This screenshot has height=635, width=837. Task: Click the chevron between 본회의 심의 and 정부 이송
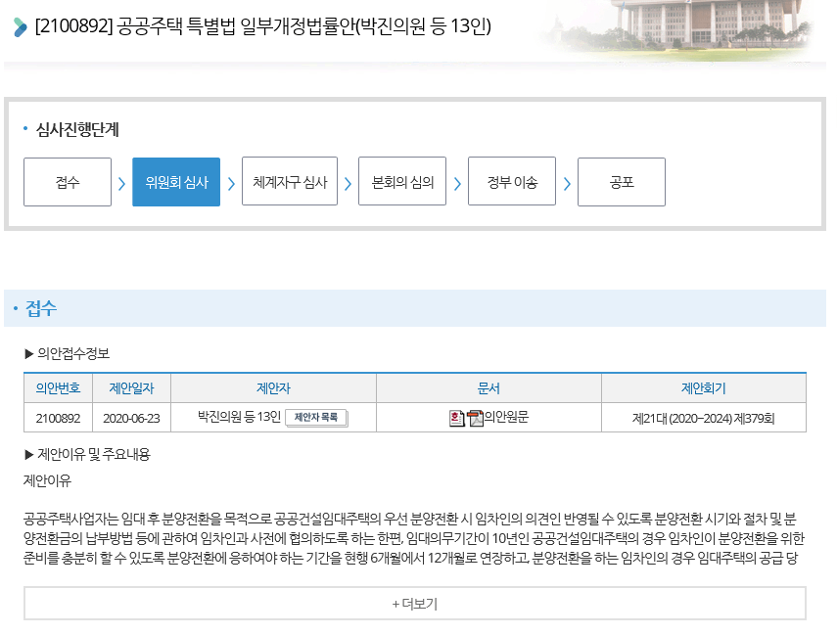(457, 183)
